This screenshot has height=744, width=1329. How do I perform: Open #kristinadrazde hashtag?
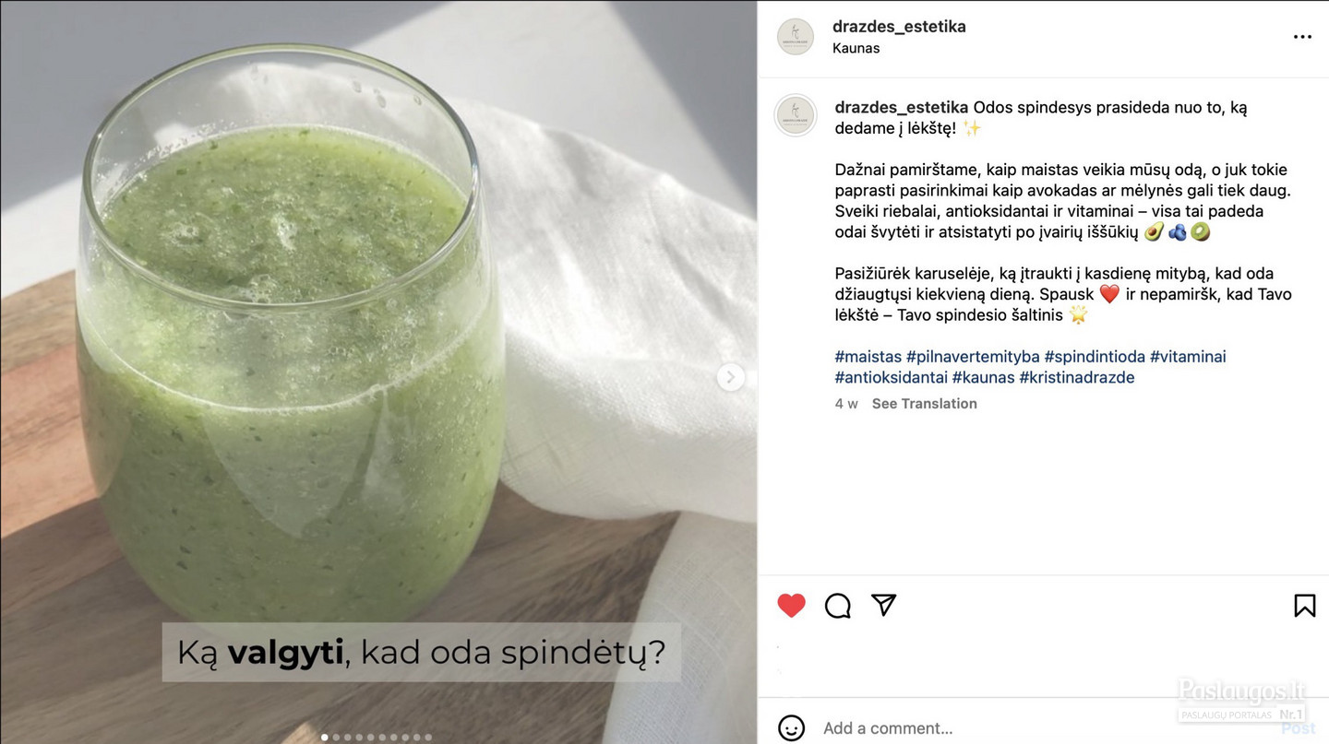[1077, 378]
